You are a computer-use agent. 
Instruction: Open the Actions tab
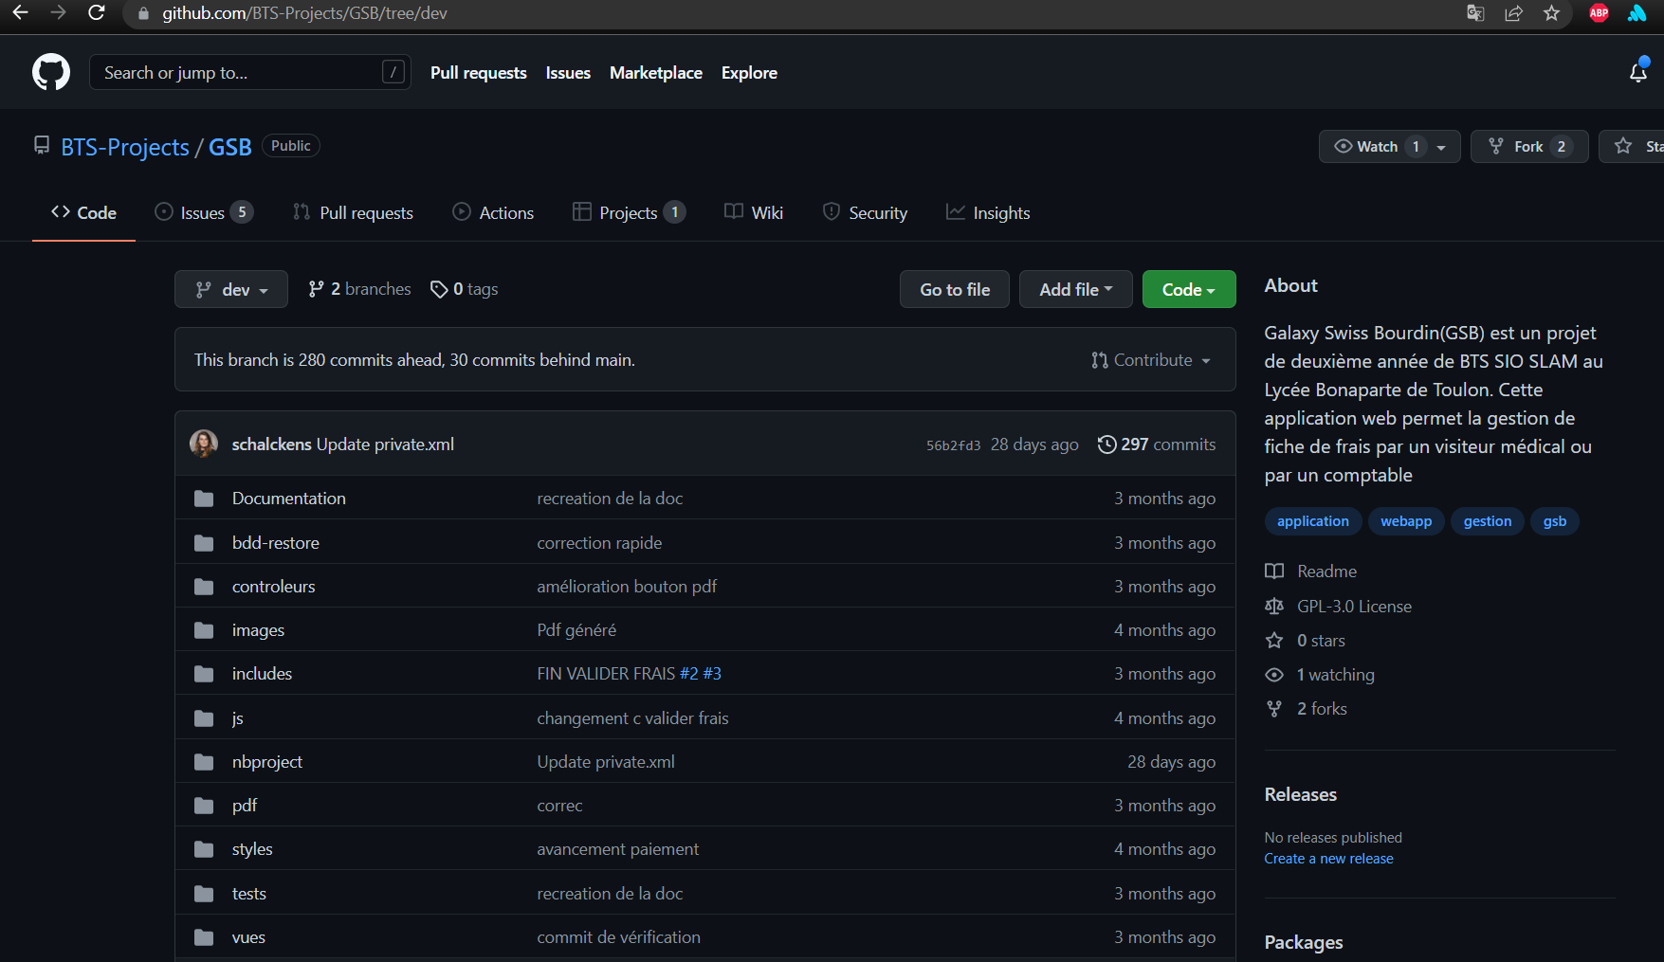point(493,213)
